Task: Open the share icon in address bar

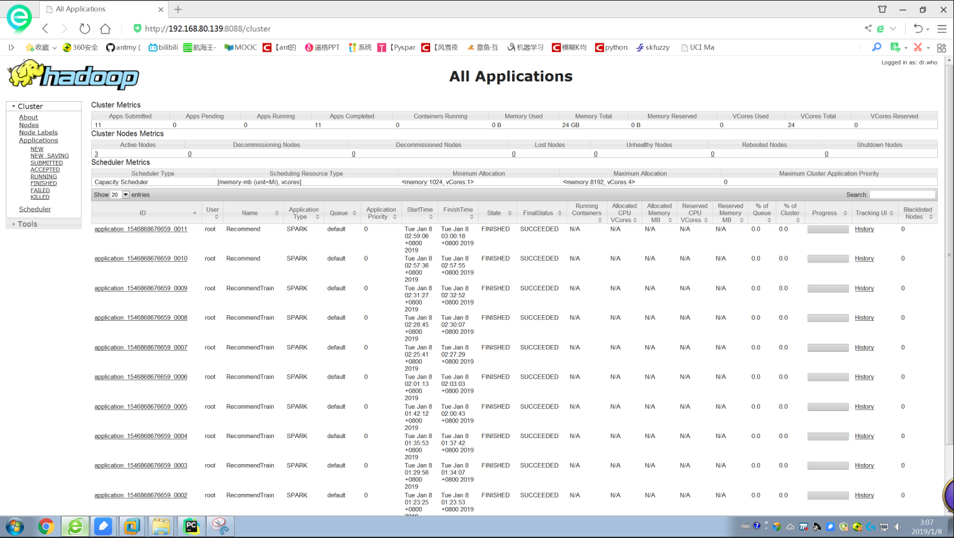Action: tap(868, 29)
